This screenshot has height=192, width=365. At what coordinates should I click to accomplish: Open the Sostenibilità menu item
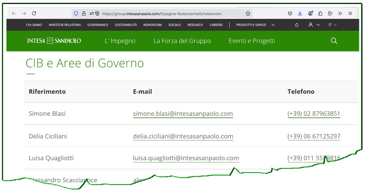(x=126, y=25)
